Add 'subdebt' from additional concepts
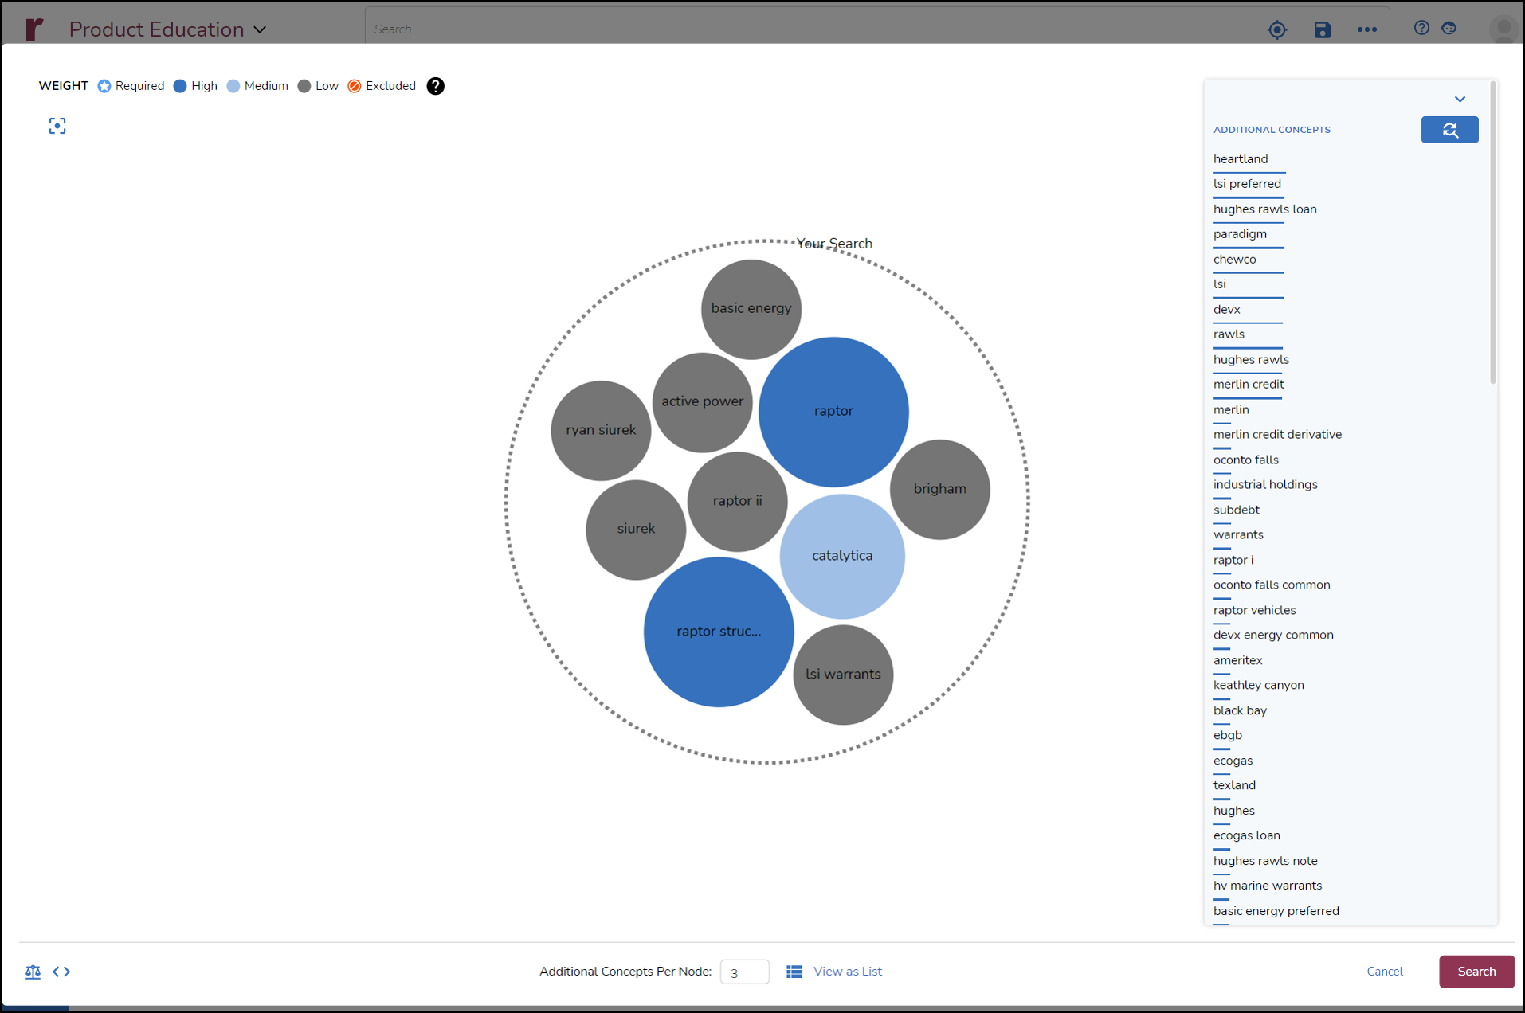Viewport: 1525px width, 1013px height. (1237, 510)
